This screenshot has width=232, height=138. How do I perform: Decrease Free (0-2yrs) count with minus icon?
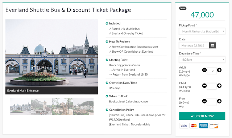tap(204, 101)
